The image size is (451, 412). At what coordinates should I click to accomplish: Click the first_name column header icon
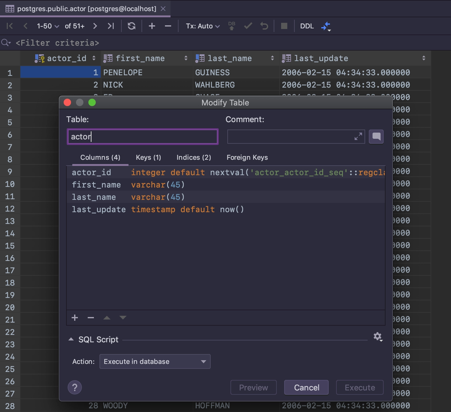coord(108,58)
